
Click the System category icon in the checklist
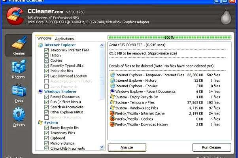tap(40, 122)
